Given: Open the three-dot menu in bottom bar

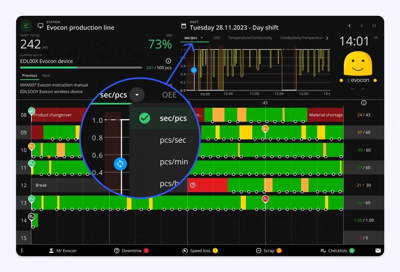Looking at the screenshot, I should pyautogui.click(x=22, y=251).
